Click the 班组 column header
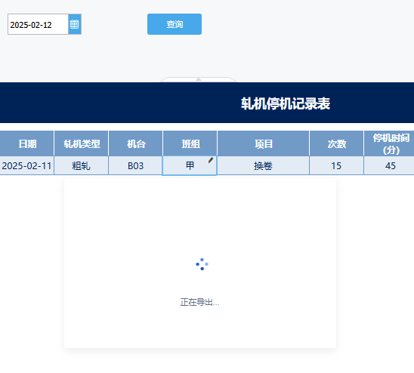This screenshot has width=414, height=373. coord(190,143)
